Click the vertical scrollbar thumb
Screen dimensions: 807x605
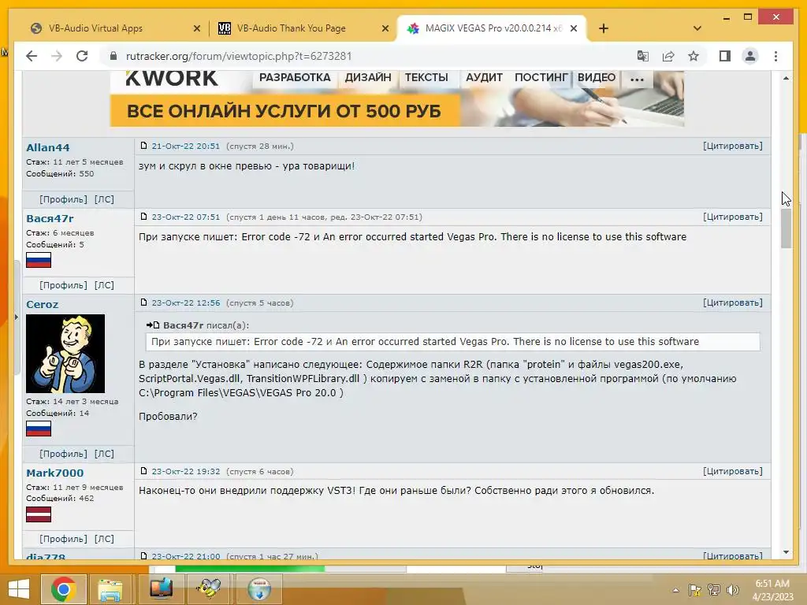click(x=786, y=229)
